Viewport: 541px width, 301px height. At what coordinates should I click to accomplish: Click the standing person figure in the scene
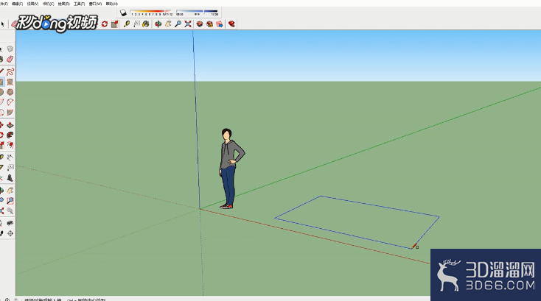pos(231,169)
